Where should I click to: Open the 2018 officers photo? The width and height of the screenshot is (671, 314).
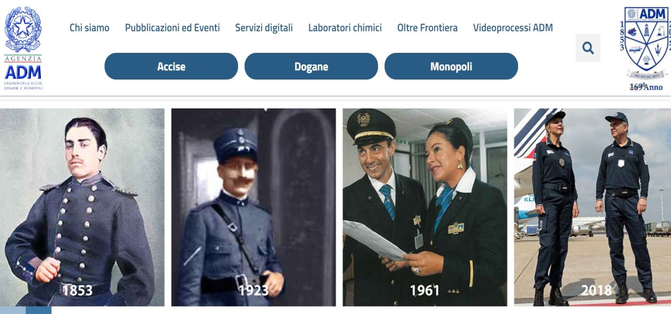pos(592,207)
